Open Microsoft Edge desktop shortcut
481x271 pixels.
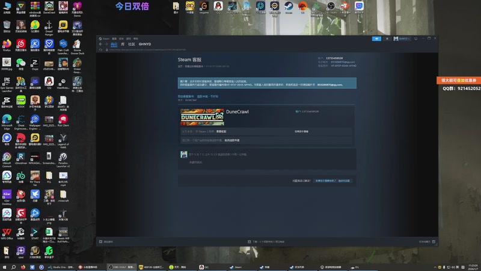coord(7,122)
